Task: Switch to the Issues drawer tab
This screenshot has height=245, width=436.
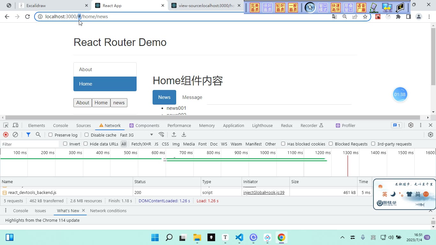Action: click(x=41, y=211)
